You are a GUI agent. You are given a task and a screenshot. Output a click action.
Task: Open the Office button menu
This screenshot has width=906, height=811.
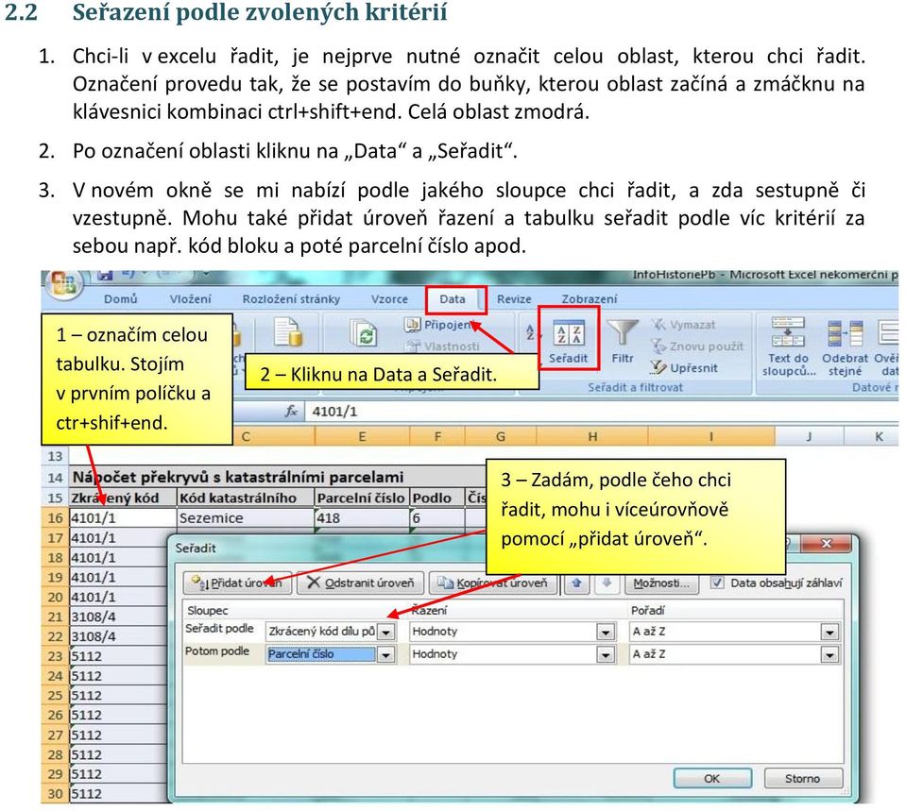63,283
